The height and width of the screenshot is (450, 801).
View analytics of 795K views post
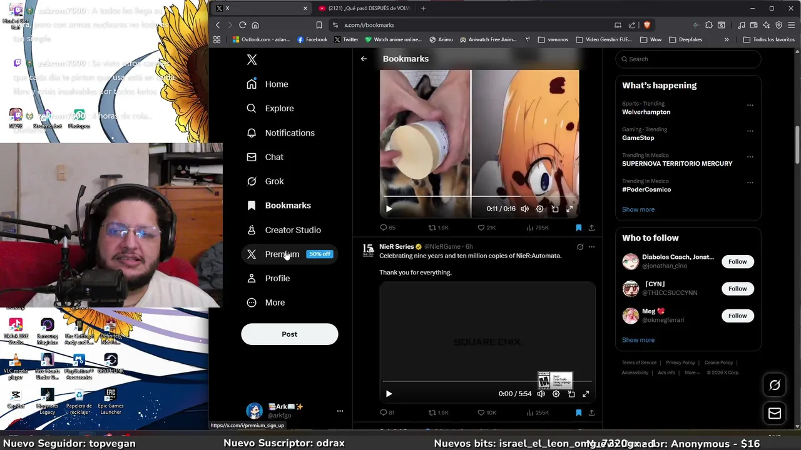[538, 227]
